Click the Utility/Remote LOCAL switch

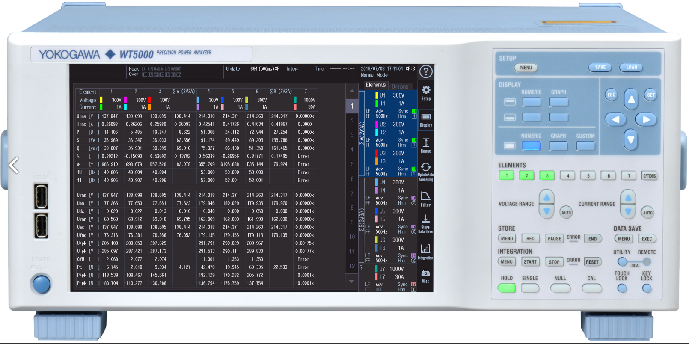(634, 262)
